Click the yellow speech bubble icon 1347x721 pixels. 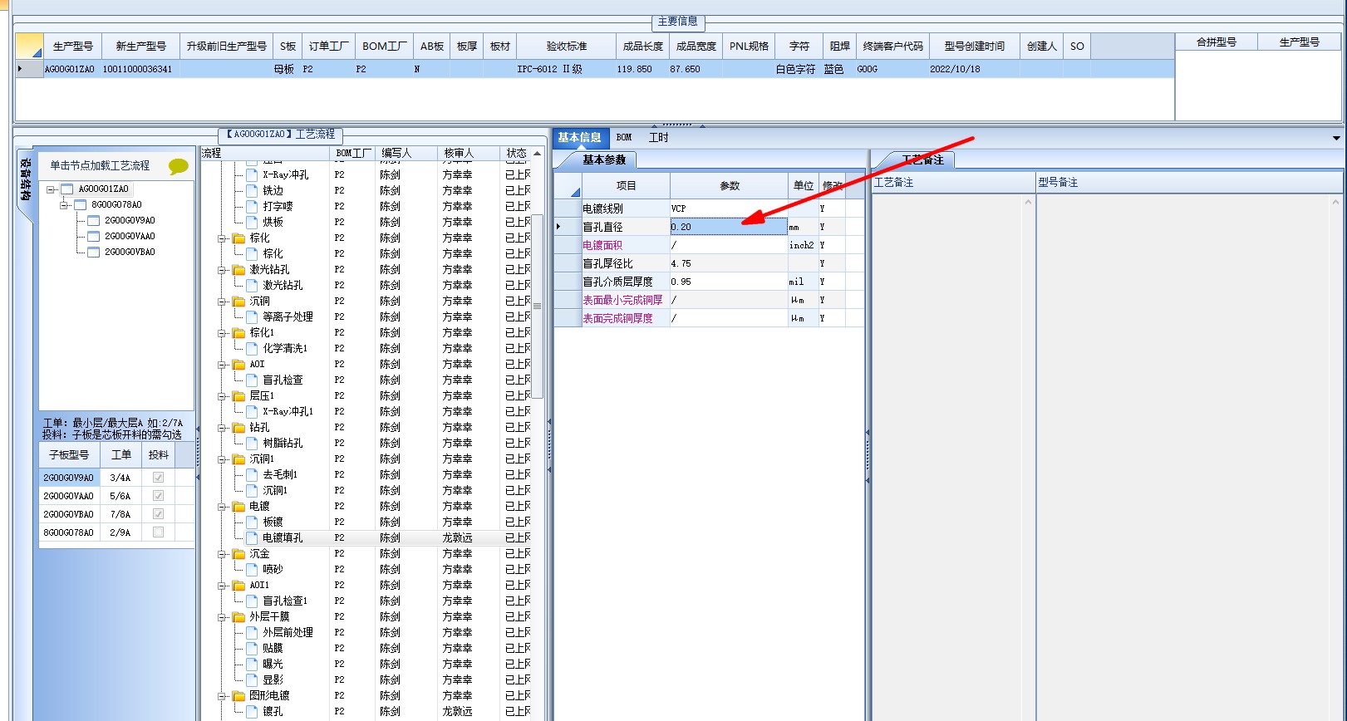click(178, 166)
